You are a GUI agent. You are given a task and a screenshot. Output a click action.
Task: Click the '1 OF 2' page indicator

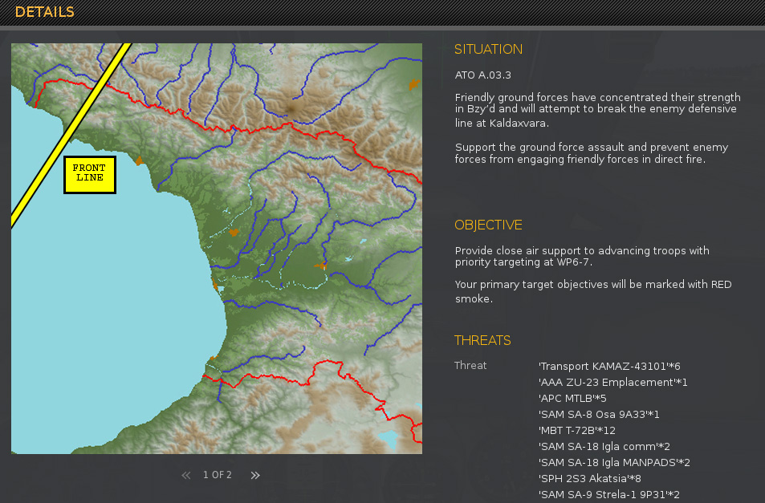pos(218,475)
